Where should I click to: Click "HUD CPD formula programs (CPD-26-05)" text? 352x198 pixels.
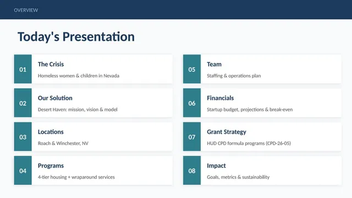point(249,143)
